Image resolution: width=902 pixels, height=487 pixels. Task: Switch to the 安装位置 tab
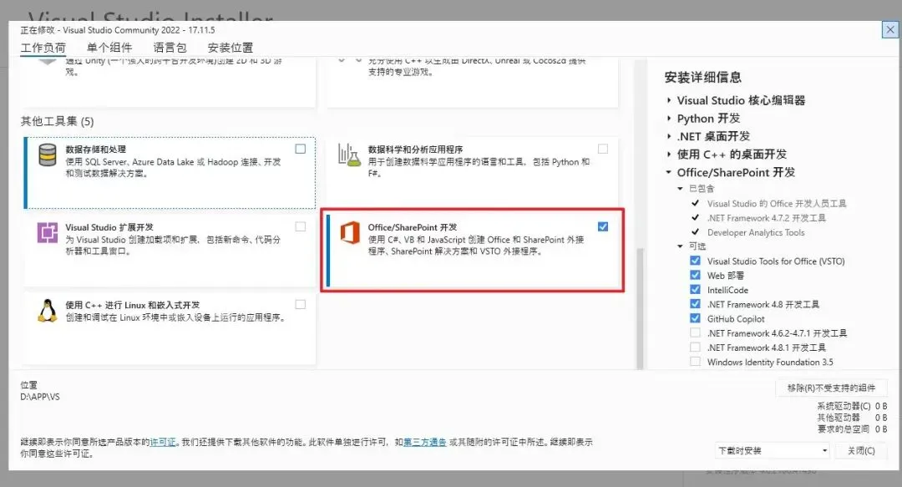231,48
